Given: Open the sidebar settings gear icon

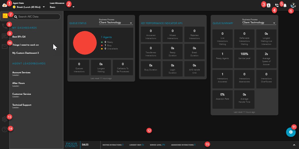Looking at the screenshot, I should 5,119.
